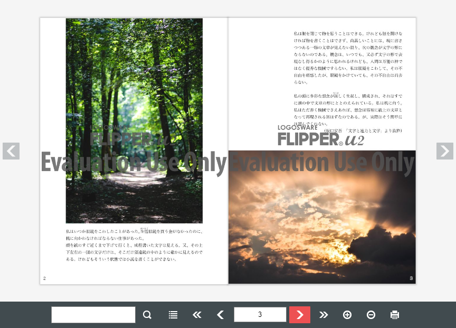Flip forward using the right edge arrow
Viewport: 456px width, 328px height.
coord(445,151)
